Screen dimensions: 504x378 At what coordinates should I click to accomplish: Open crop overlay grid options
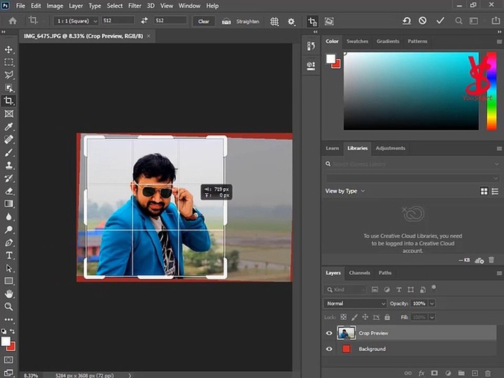(x=274, y=22)
